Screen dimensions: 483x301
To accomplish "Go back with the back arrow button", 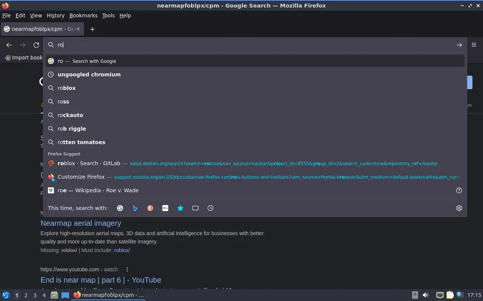I will [x=9, y=45].
